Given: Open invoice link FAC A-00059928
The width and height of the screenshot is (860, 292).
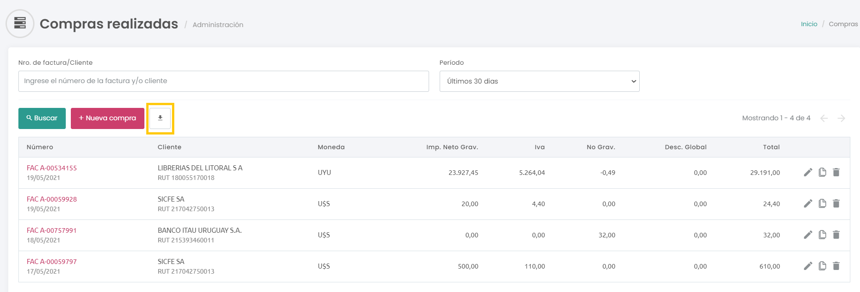Looking at the screenshot, I should pyautogui.click(x=52, y=199).
